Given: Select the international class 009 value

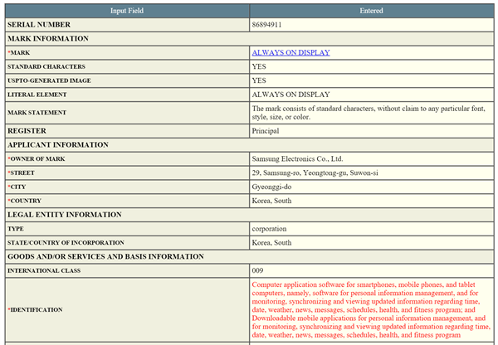Looking at the screenshot, I should (x=257, y=270).
